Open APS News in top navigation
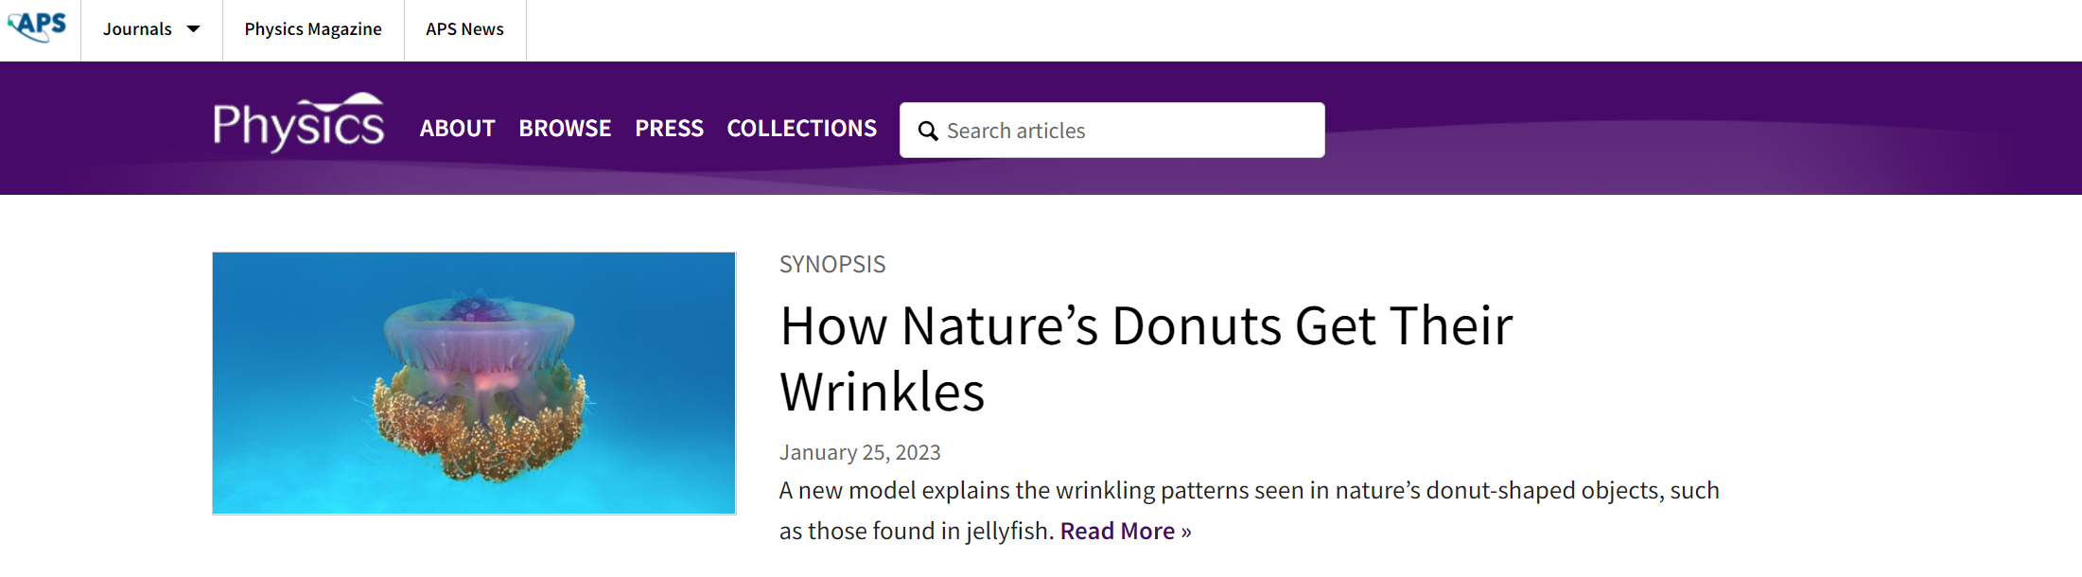 tap(464, 29)
